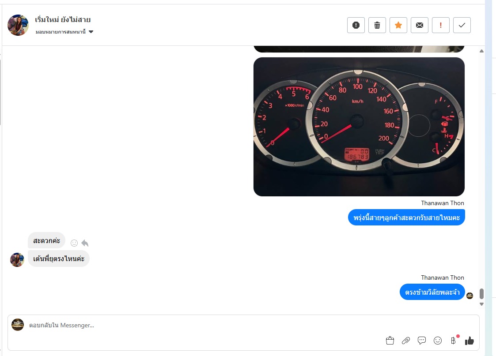This screenshot has height=356, width=496.
Task: Open the car dashboard speedometer photo
Action: pos(359,127)
